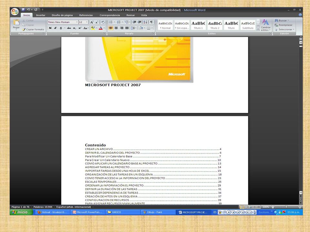Open Referencias tab
This screenshot has width=310, height=232.
click(x=86, y=15)
